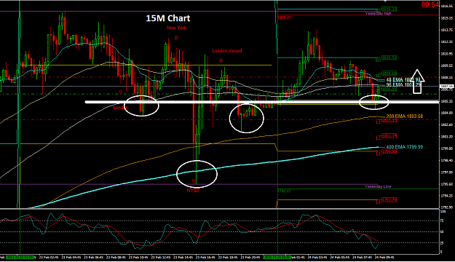Click the 'London closed' session label
The height and width of the screenshot is (262, 455).
(227, 51)
